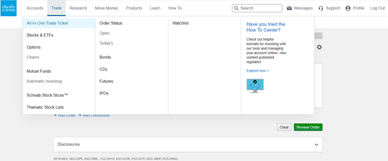Click the How To Center monitor illustration
The height and width of the screenshot is (161, 388).
255,86
